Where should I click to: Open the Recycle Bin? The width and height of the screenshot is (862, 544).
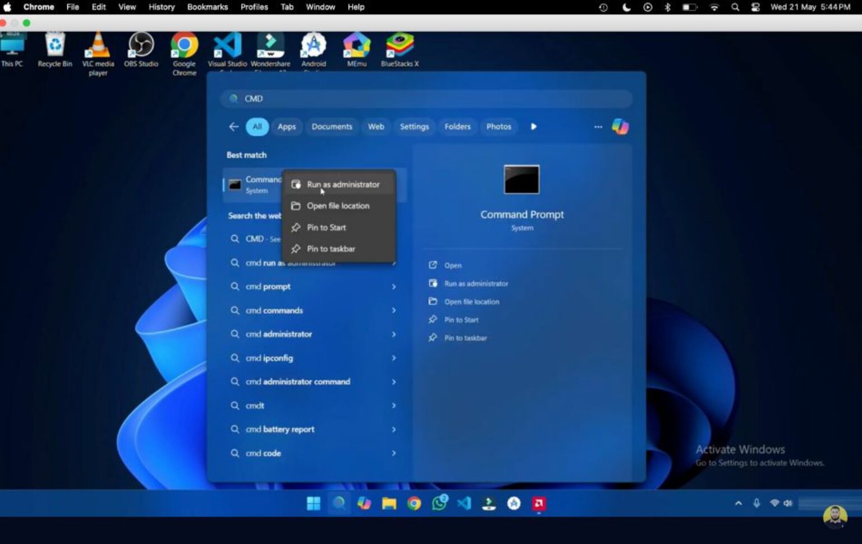(x=54, y=45)
